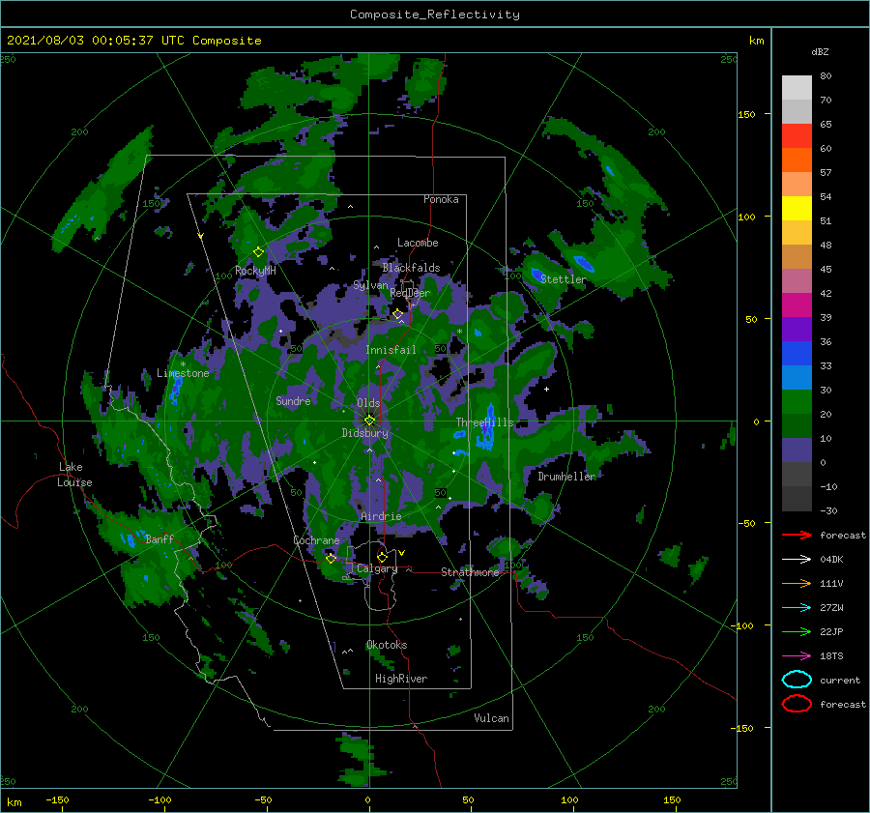Click the ThreeHills town label
The image size is (870, 813).
(x=485, y=422)
